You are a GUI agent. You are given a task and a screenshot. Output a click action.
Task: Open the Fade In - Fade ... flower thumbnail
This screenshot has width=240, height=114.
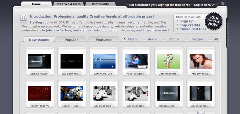pos(72,93)
